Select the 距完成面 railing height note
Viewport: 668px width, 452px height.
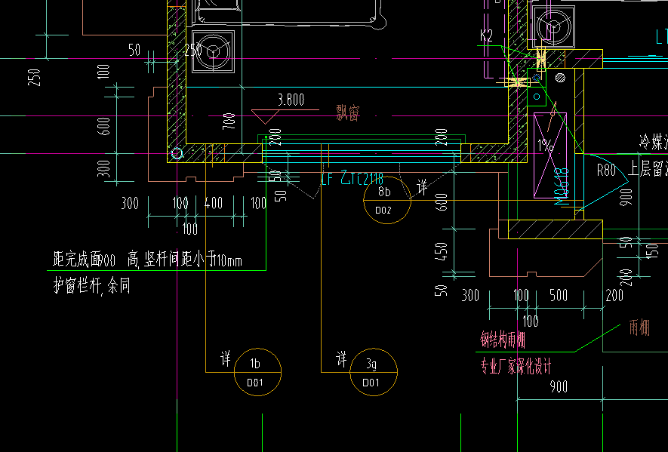[x=147, y=259]
